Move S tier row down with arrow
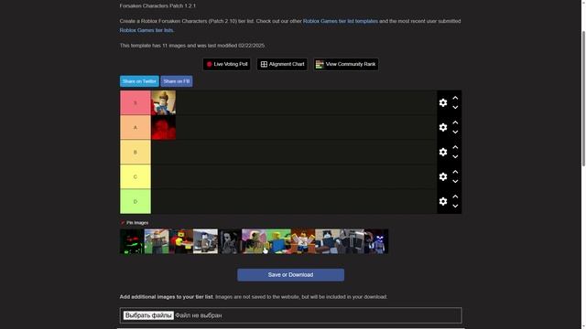 (455, 108)
